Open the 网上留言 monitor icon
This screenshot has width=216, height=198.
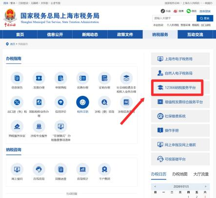[x=17, y=169]
